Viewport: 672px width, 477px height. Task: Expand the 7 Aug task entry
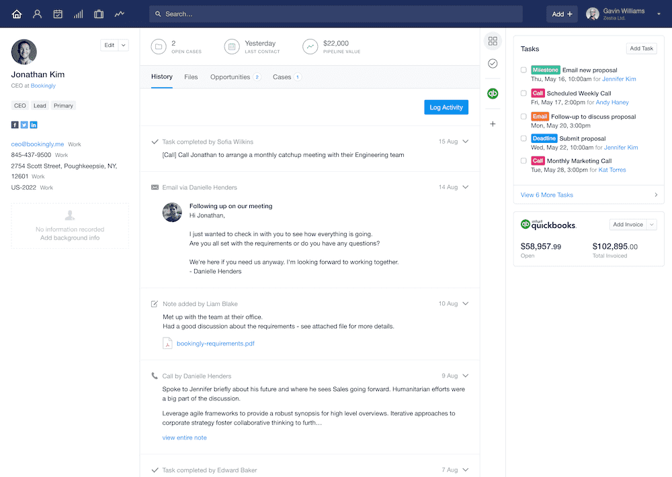coord(466,470)
